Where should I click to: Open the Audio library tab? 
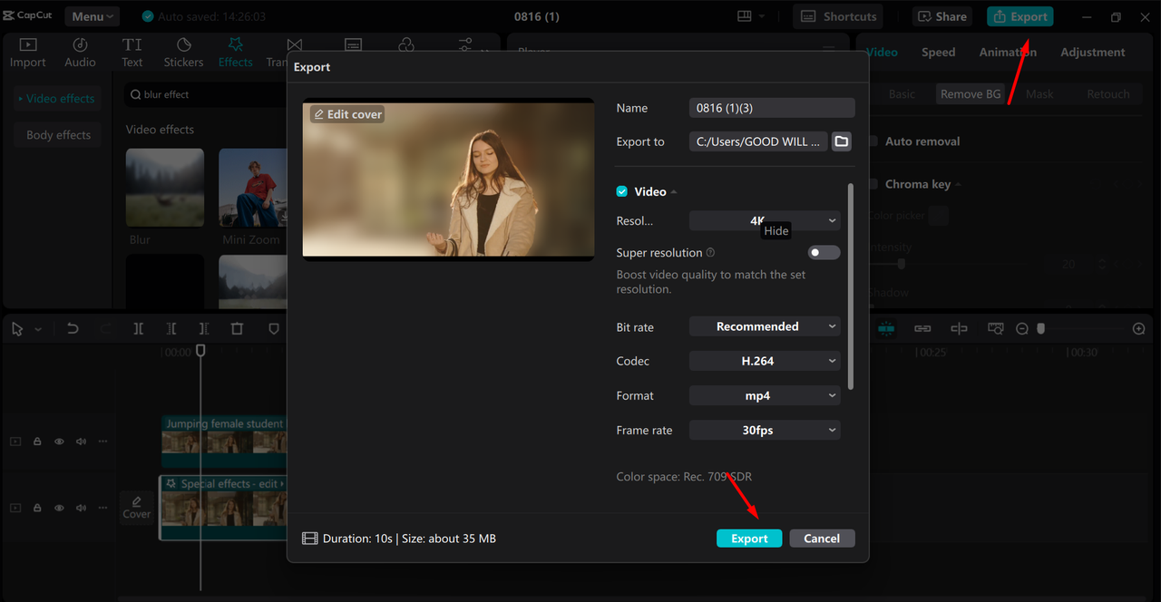coord(80,53)
